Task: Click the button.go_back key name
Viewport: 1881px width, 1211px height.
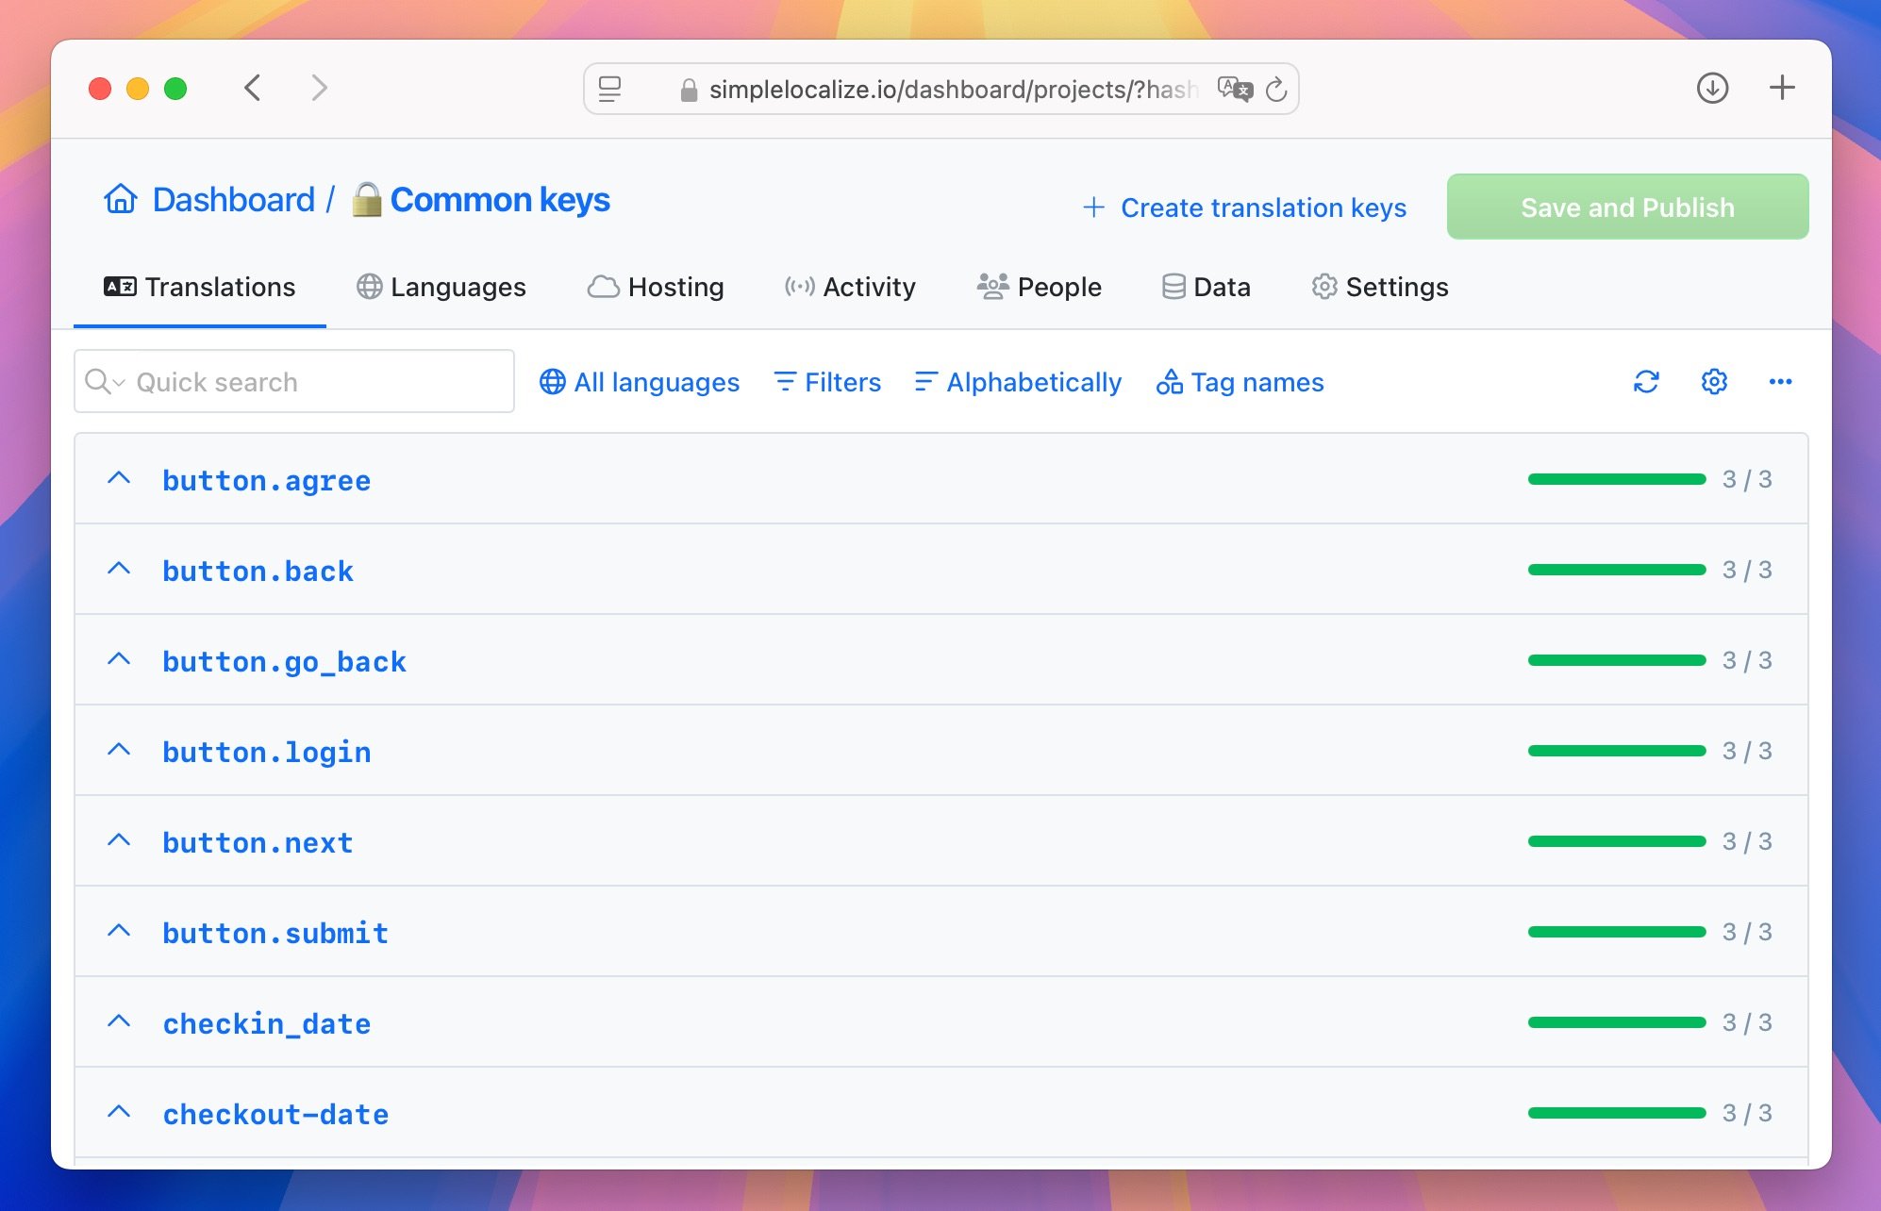Action: pos(284,661)
